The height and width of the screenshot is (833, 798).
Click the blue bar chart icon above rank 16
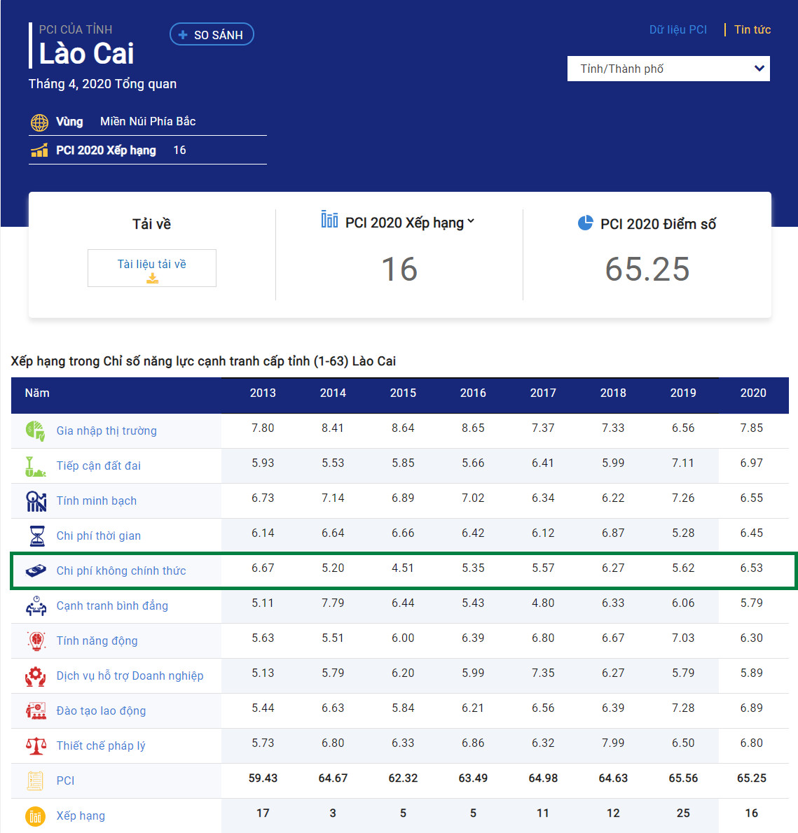coord(329,219)
